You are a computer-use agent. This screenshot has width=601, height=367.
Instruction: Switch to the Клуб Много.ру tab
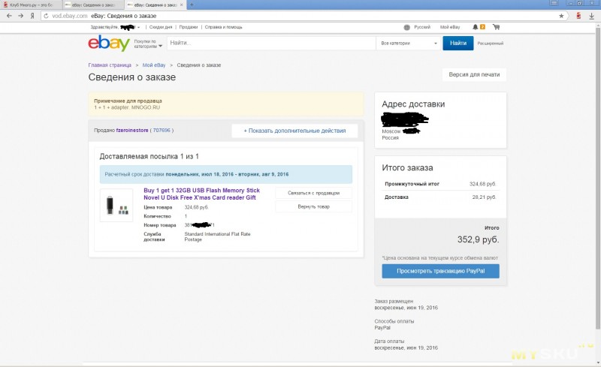tap(31, 5)
